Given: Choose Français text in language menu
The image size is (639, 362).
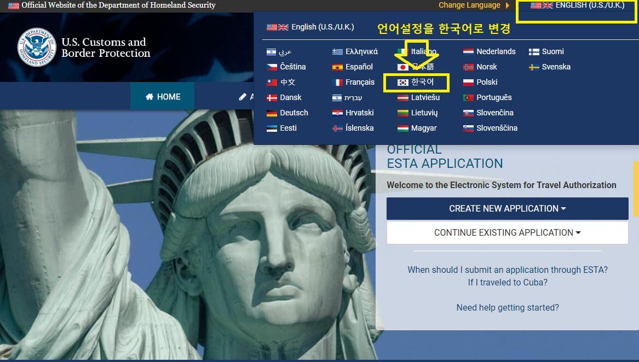Looking at the screenshot, I should click(x=360, y=82).
